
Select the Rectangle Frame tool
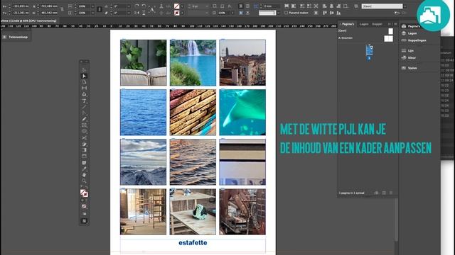tap(84, 125)
